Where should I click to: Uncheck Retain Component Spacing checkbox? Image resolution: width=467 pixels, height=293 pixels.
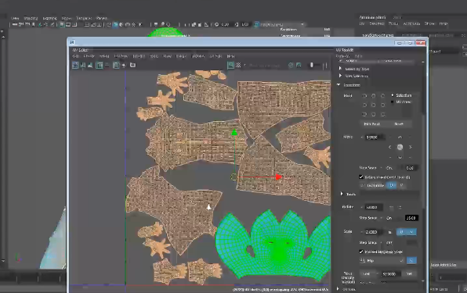(361, 177)
